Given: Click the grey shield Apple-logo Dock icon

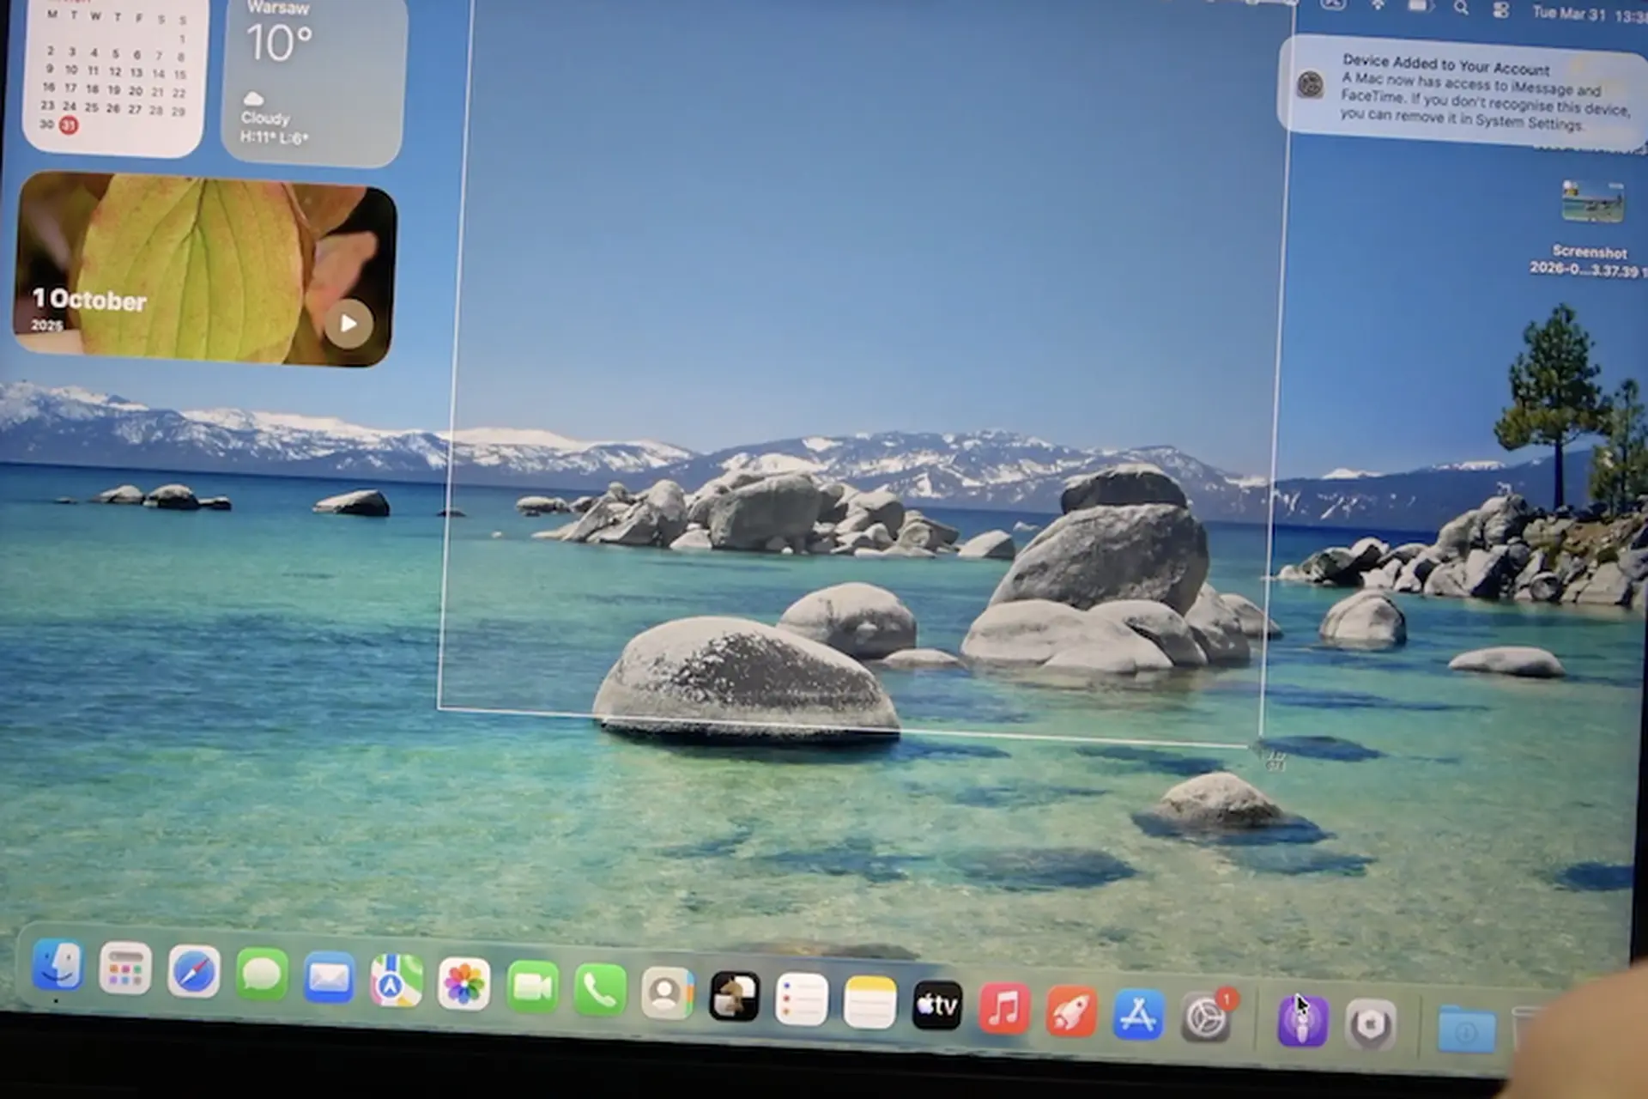Looking at the screenshot, I should coord(1370,1023).
